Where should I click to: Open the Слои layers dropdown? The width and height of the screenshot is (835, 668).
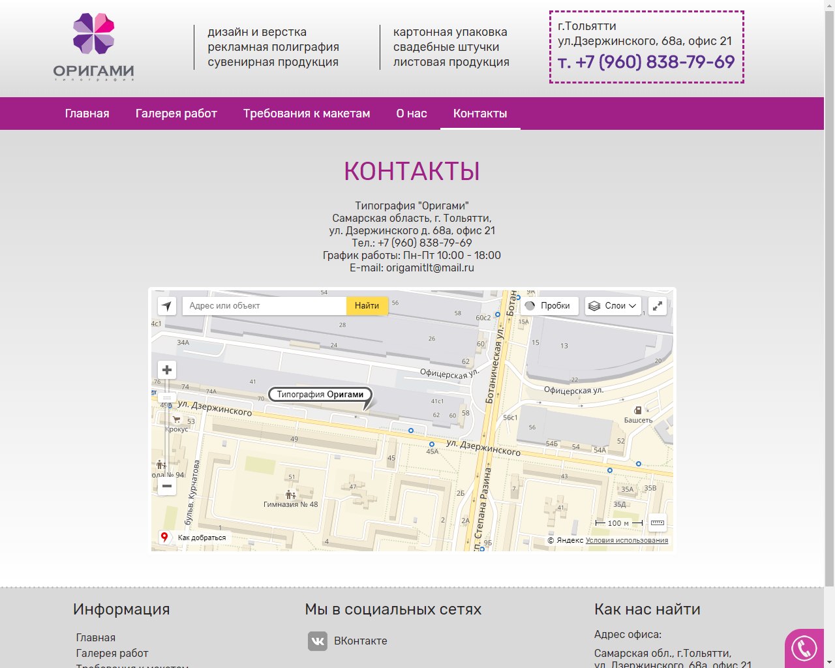click(x=613, y=305)
